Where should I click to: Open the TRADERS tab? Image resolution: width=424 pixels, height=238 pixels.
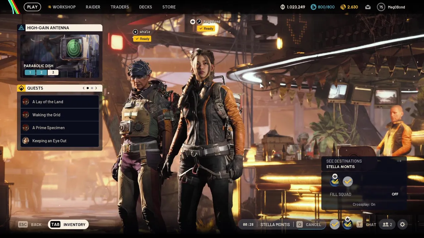coord(120,7)
